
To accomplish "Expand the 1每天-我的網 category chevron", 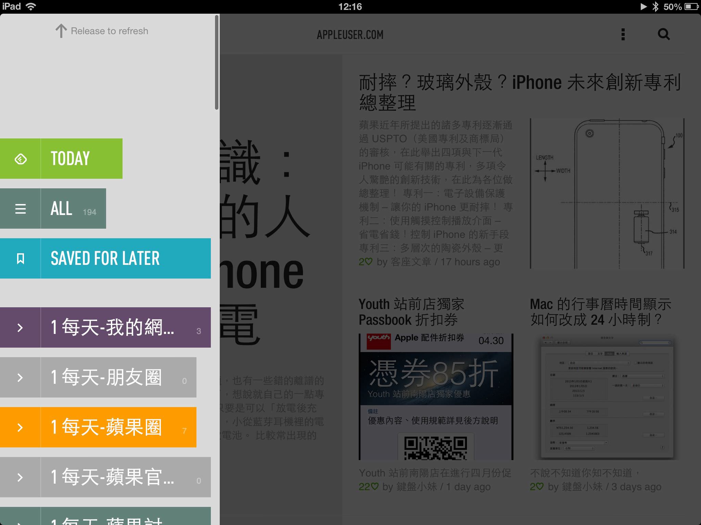I will pos(20,328).
